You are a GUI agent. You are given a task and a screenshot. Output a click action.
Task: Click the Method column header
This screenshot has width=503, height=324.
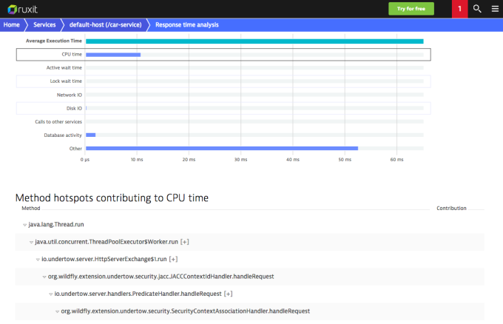pyautogui.click(x=31, y=208)
